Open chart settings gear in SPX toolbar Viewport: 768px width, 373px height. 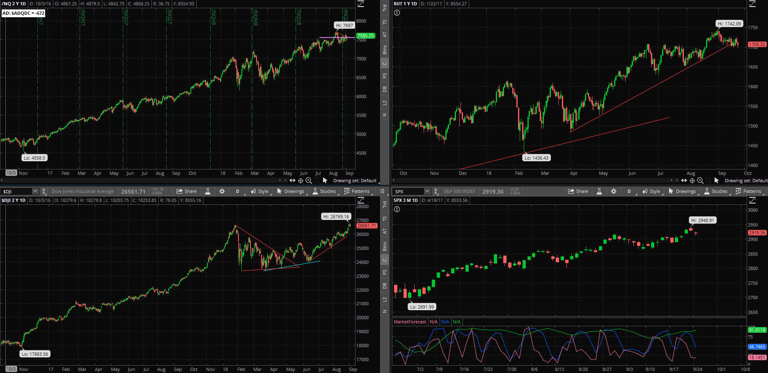[x=614, y=191]
